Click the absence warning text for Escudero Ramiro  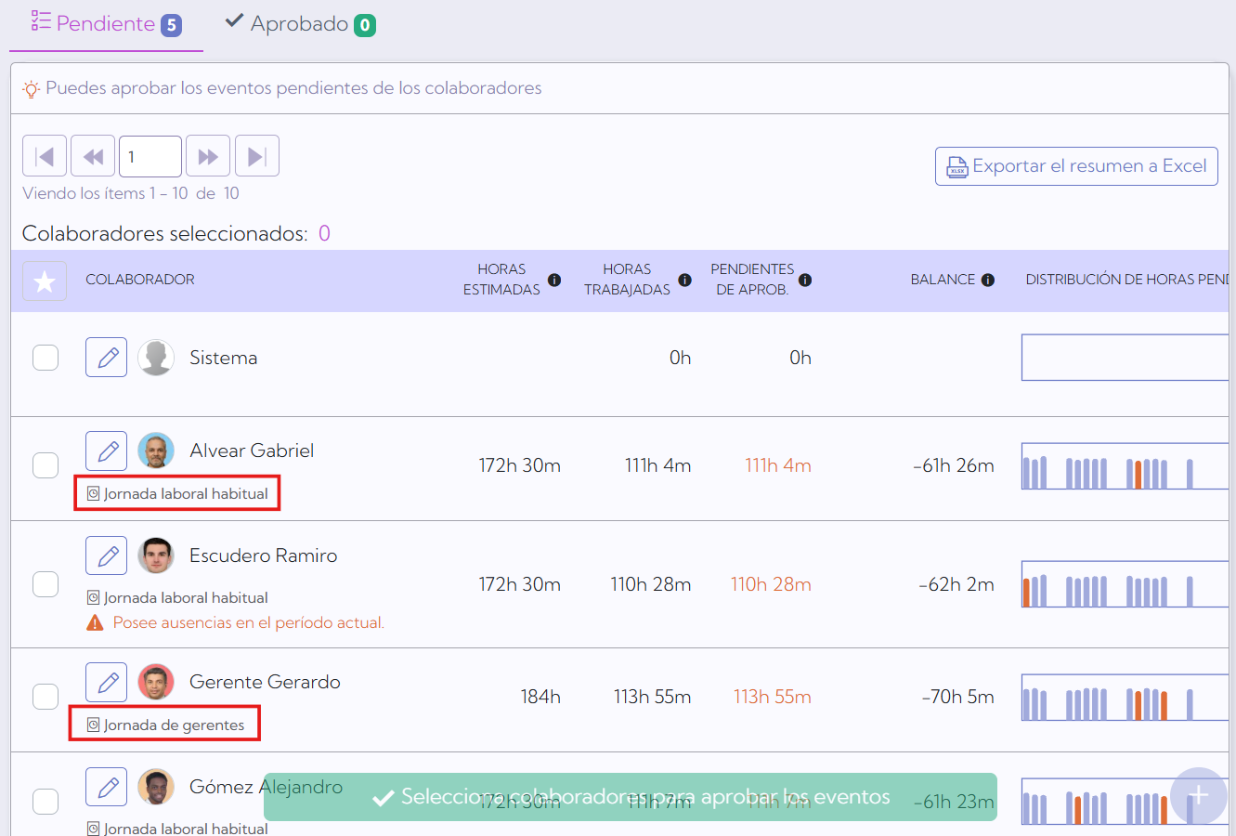(249, 622)
